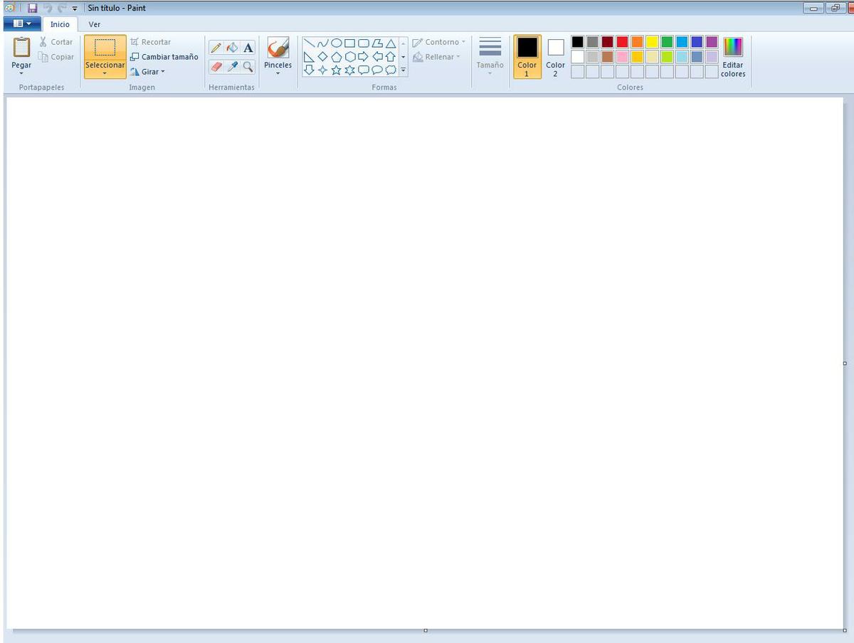This screenshot has width=854, height=643.
Task: Activate Color 2 background selector
Action: [x=555, y=56]
